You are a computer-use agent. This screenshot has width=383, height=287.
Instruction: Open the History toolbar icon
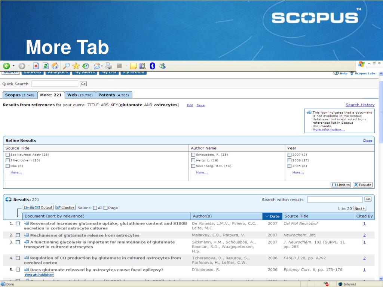pos(86,66)
